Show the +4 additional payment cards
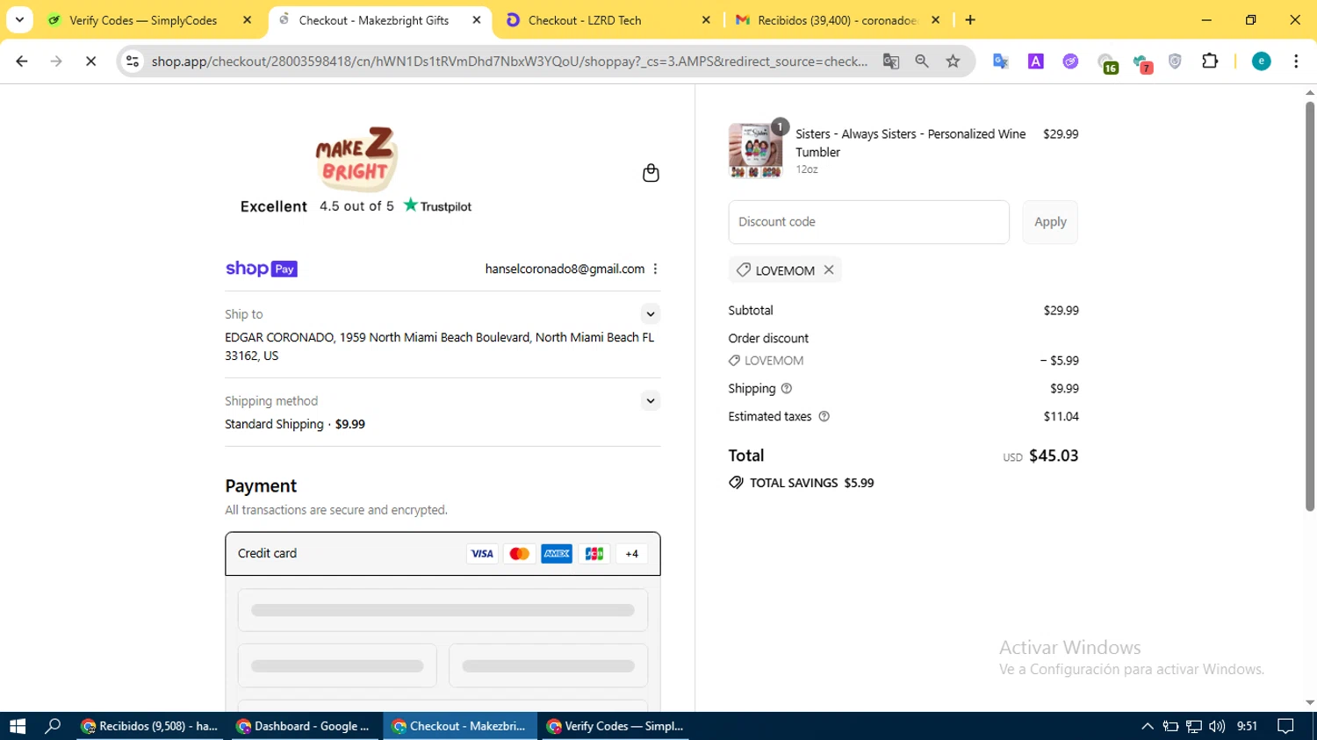The width and height of the screenshot is (1317, 740). coord(631,554)
